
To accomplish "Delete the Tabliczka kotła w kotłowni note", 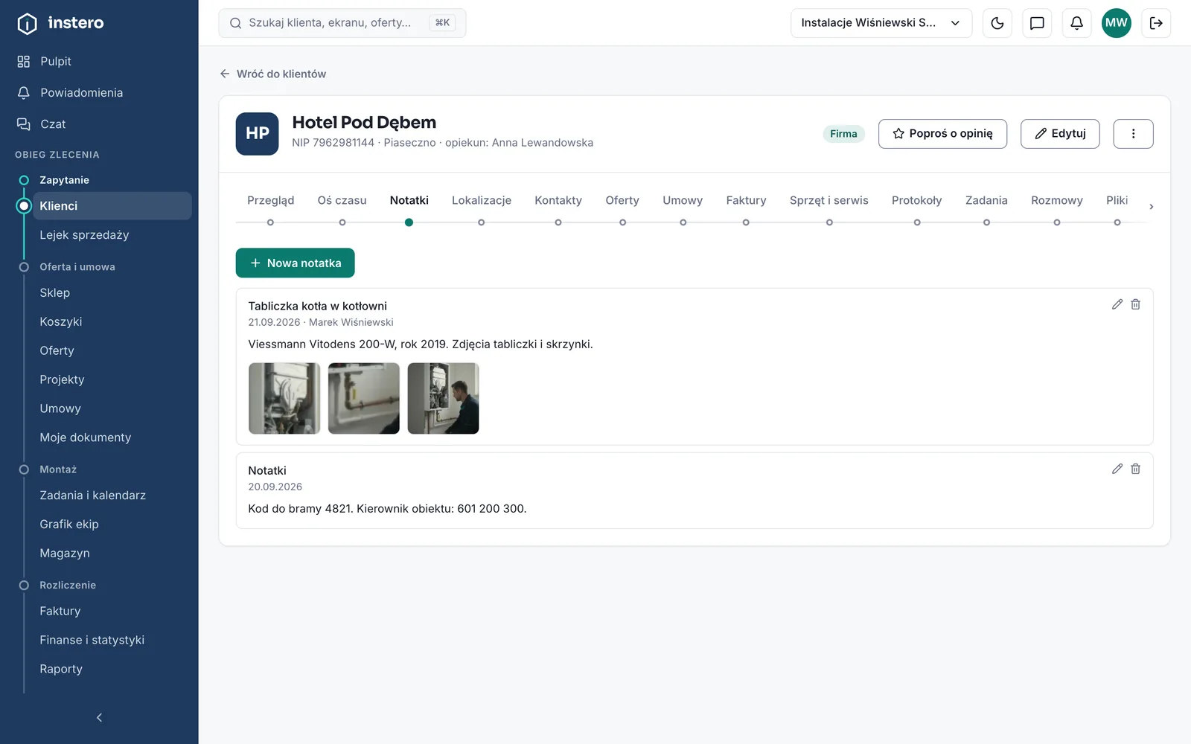I will (x=1136, y=304).
